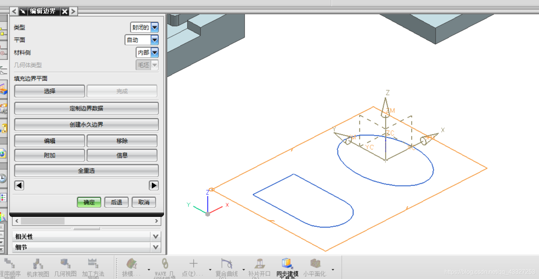Click the sidebar gray-orange machine icon
539x279 pixels.
[x=3, y=108]
